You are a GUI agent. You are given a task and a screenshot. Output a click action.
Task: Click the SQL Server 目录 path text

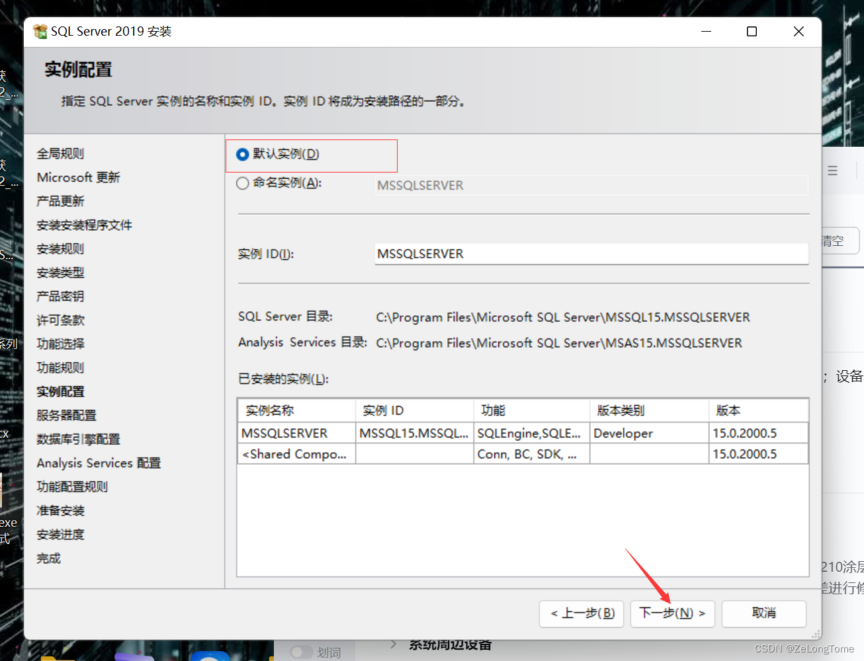pos(563,317)
